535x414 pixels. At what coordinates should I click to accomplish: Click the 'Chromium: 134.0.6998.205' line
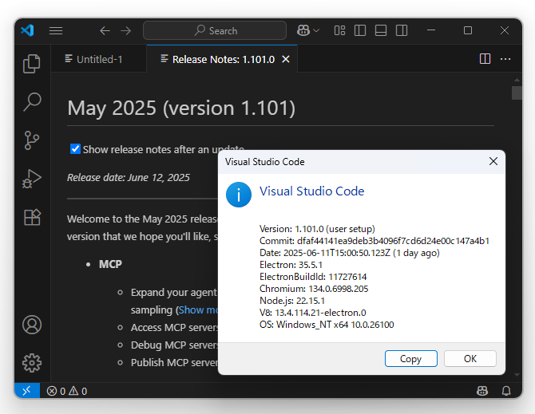coord(314,289)
